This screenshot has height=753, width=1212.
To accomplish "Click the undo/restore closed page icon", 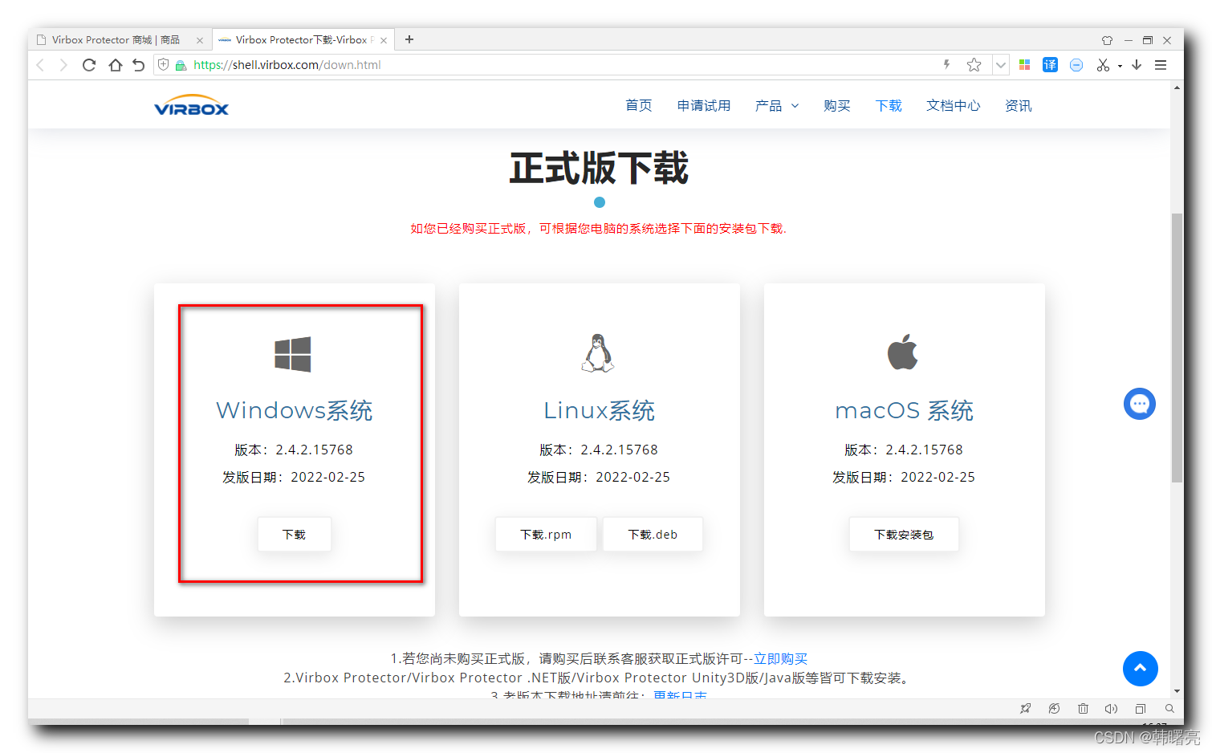I will pyautogui.click(x=139, y=65).
